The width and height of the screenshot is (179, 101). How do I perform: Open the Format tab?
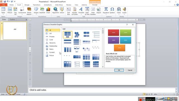pyautogui.click(x=95, y=5)
